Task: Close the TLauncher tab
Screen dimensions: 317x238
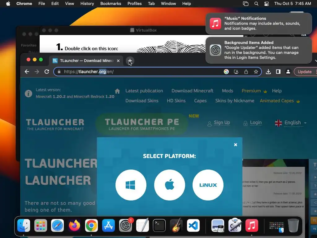Action: [x=118, y=61]
